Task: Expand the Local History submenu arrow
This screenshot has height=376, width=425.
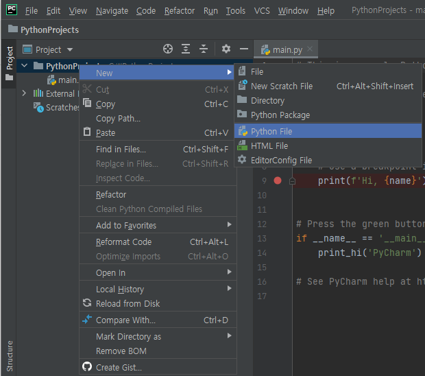Action: coord(230,288)
